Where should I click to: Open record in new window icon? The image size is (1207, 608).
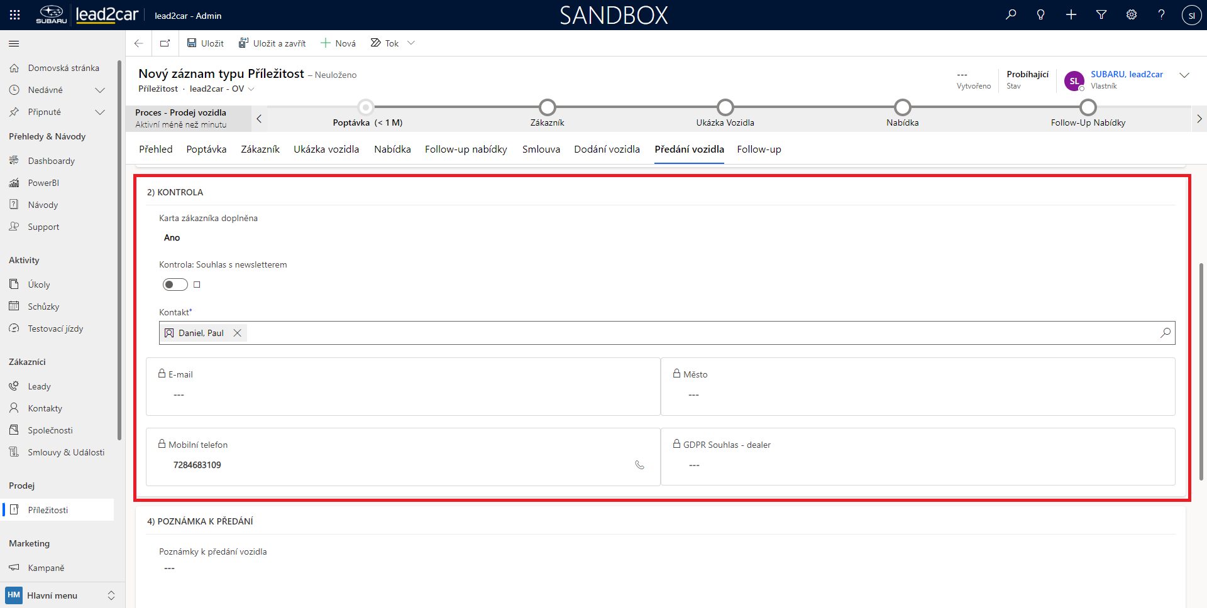click(165, 43)
